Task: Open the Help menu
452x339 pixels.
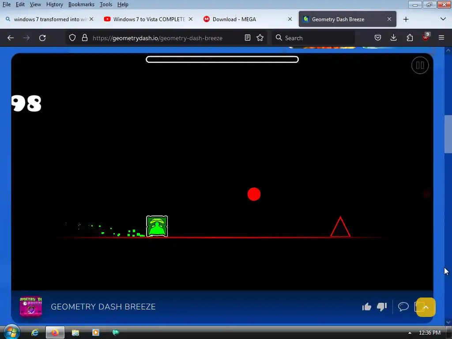Action: pos(123,4)
